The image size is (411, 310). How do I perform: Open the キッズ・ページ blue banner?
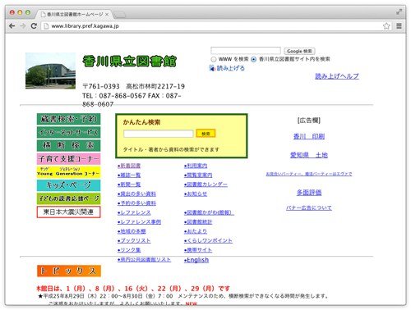click(68, 185)
